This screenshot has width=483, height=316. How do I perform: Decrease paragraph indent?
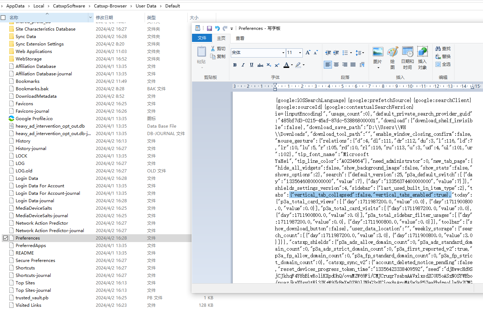(328, 53)
